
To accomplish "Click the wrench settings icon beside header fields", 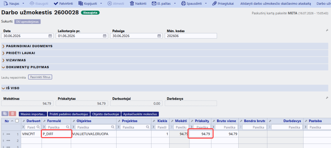I will 327,30.
